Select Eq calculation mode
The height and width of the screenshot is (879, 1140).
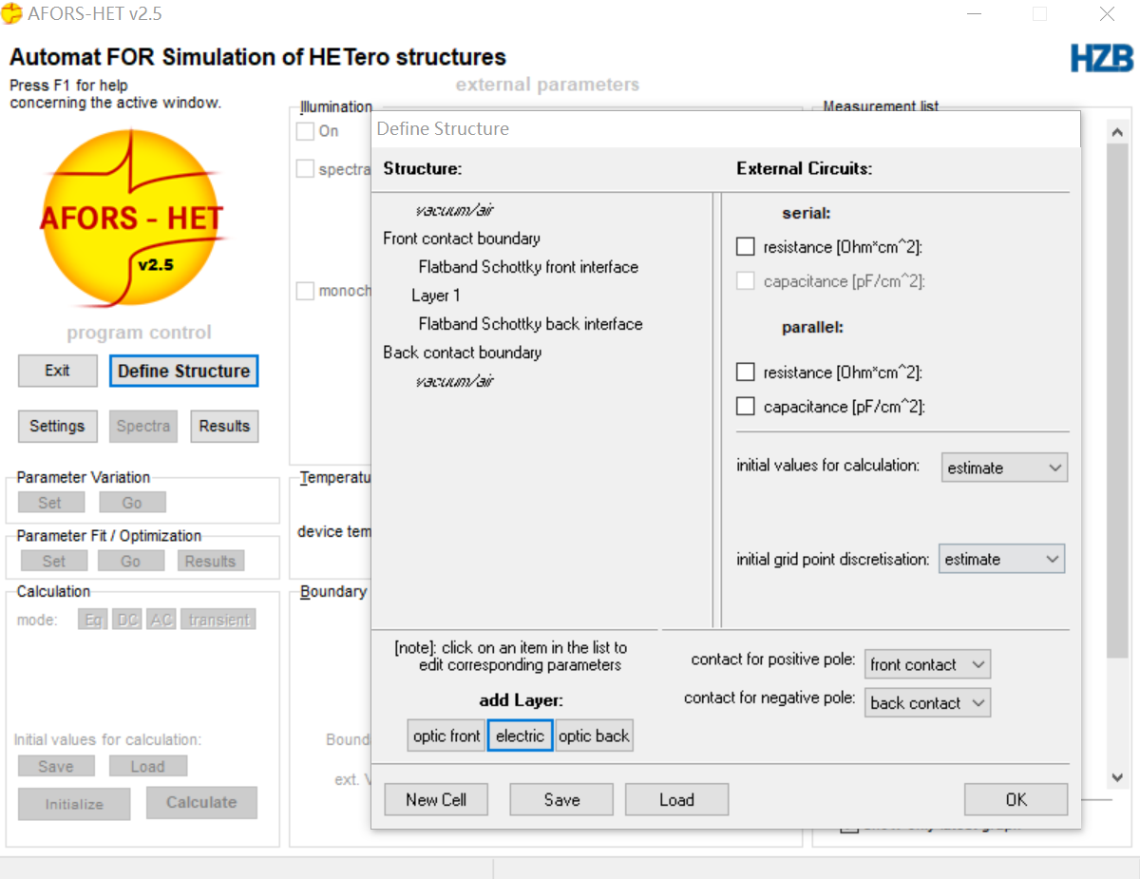point(92,620)
